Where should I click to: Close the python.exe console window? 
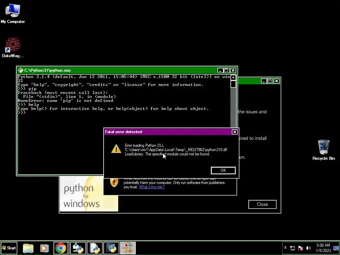233,70
